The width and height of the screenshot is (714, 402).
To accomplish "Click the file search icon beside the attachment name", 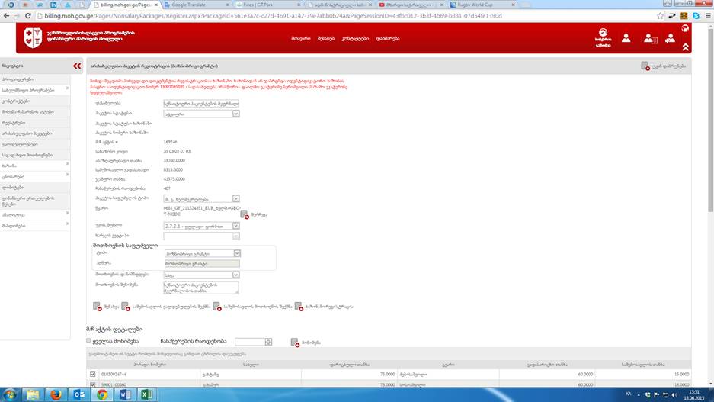I will (245, 214).
